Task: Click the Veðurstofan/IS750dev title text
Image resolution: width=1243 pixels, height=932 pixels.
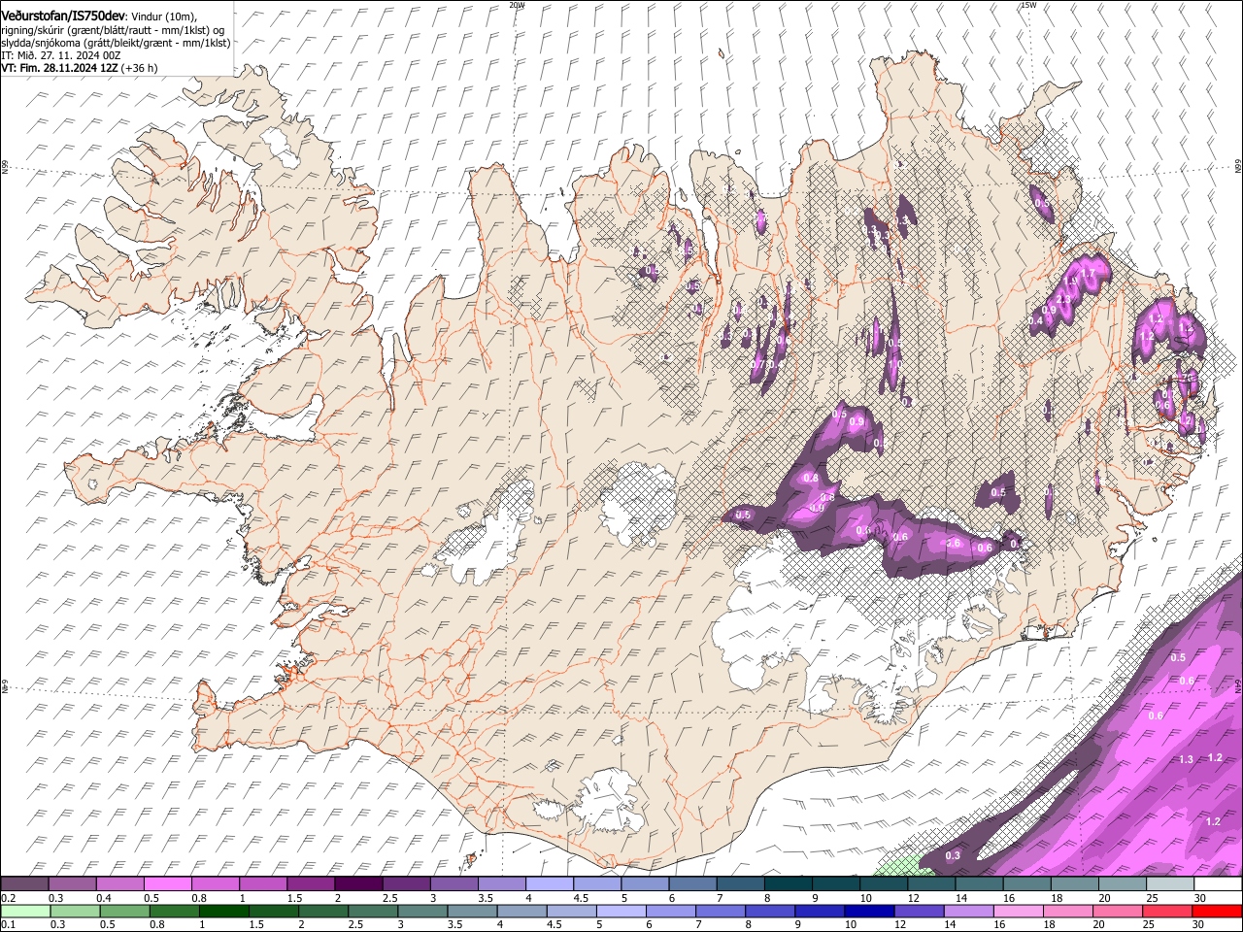Action: tap(63, 16)
